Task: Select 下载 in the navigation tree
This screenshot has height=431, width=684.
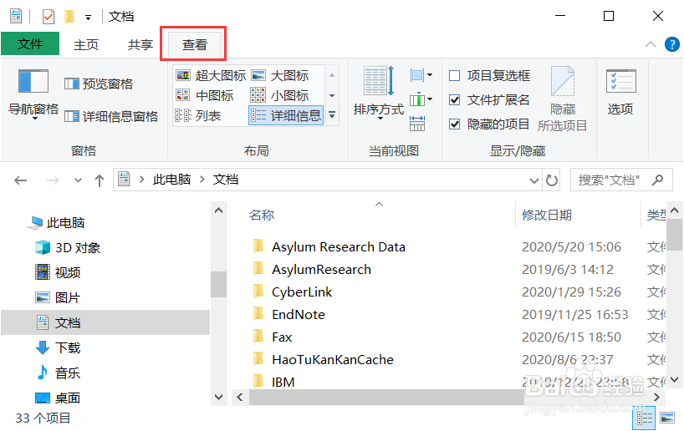Action: [58, 347]
